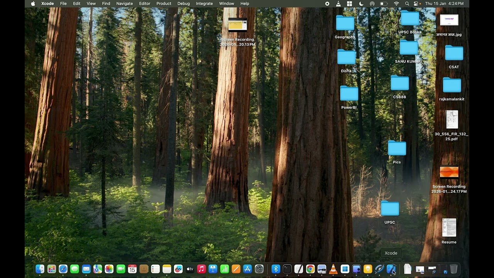
Task: Open the Debug menu
Action: (184, 3)
